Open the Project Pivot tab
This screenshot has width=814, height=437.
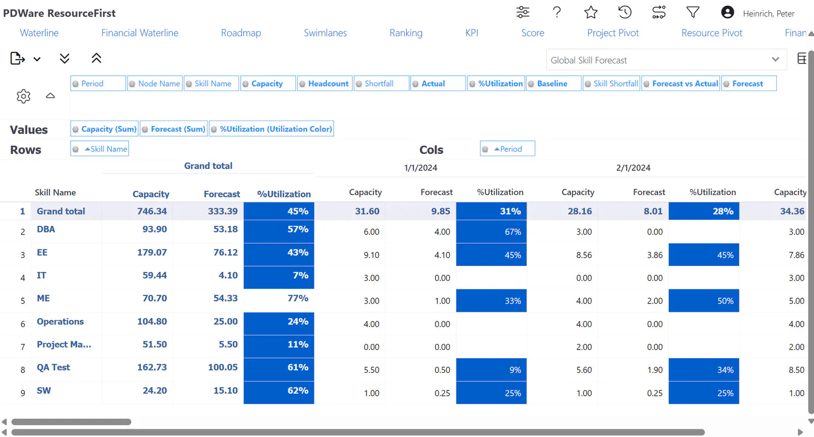tap(613, 33)
